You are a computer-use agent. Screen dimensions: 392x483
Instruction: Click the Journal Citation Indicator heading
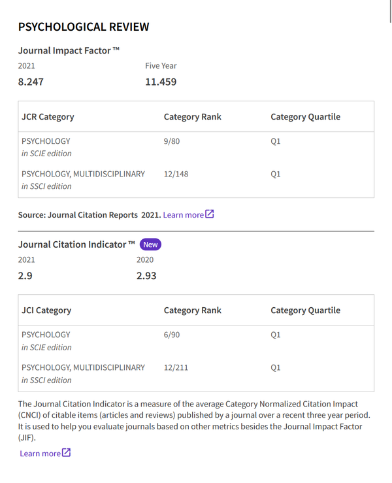pos(76,244)
